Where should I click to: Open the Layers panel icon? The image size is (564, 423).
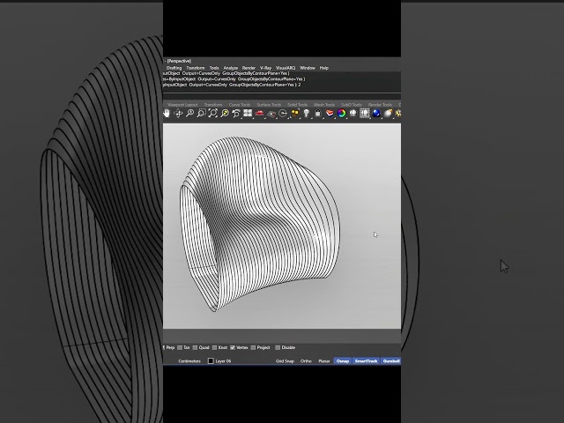[330, 114]
